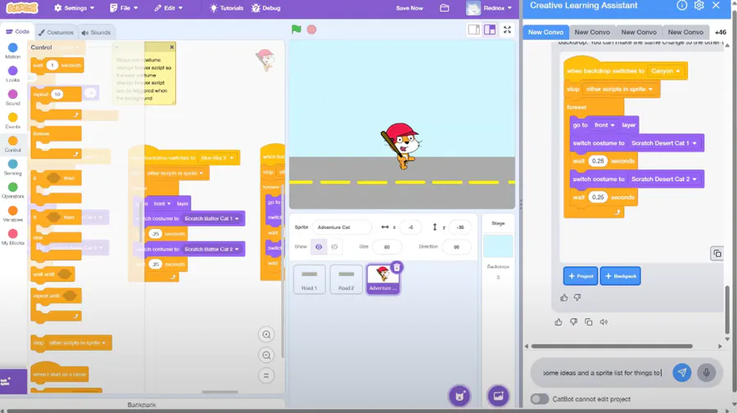Image resolution: width=737 pixels, height=413 pixels.
Task: Zoom in on the code workspace
Action: pos(266,334)
